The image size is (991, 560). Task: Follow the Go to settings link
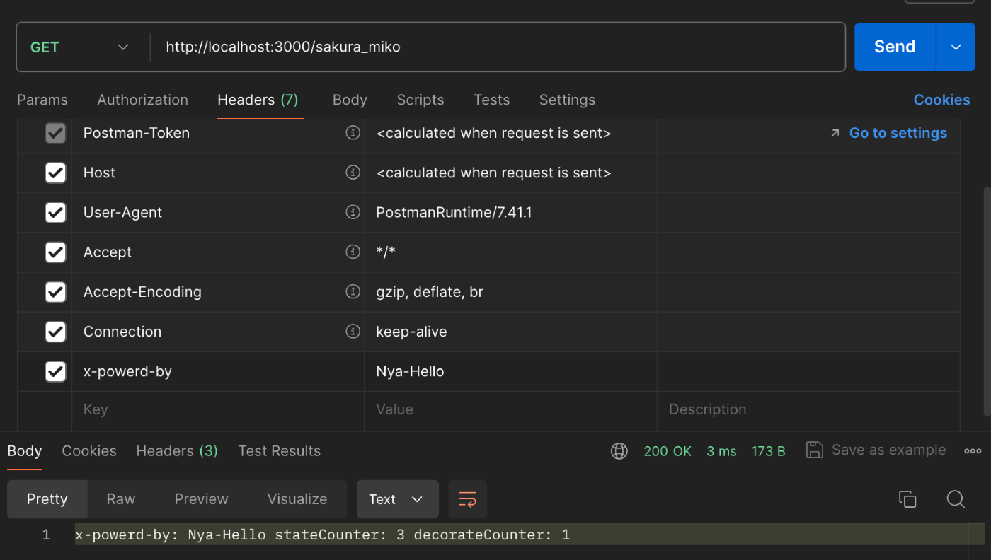898,133
